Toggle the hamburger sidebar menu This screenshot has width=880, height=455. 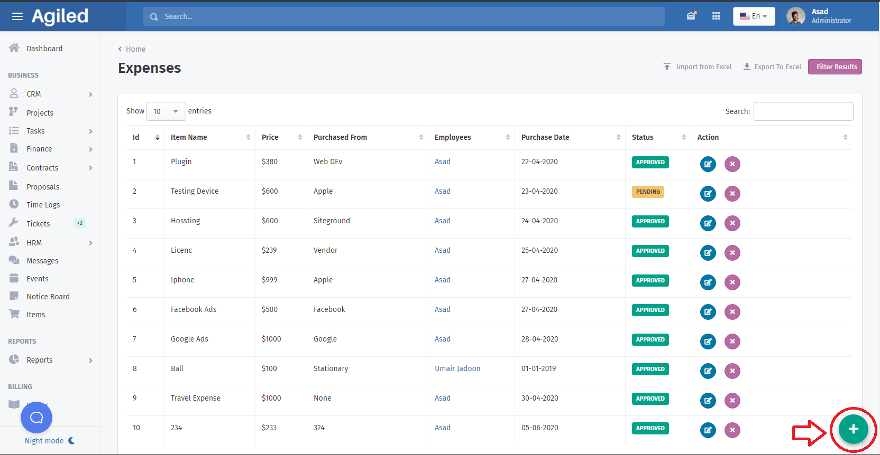click(17, 16)
